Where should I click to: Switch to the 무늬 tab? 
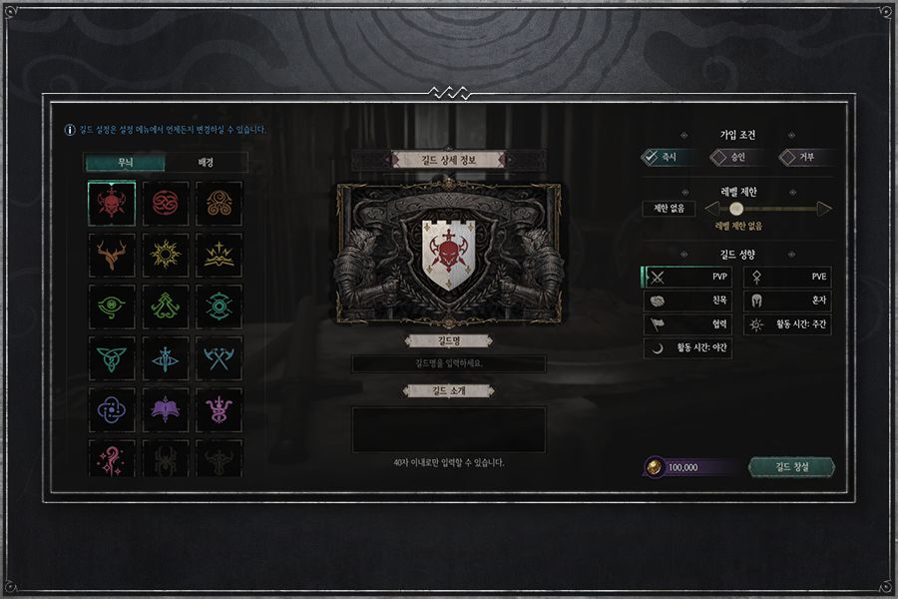pos(125,162)
